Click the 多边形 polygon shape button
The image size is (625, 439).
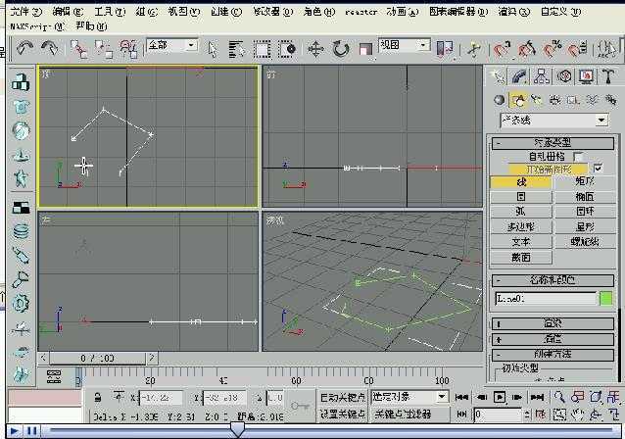coord(521,227)
